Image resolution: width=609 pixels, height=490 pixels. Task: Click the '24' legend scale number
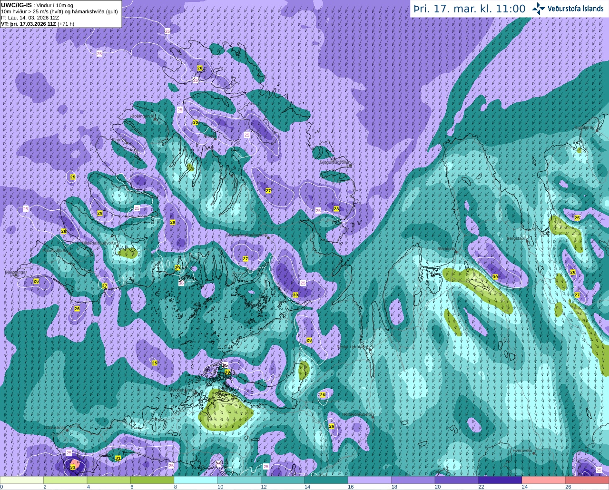coord(524,487)
